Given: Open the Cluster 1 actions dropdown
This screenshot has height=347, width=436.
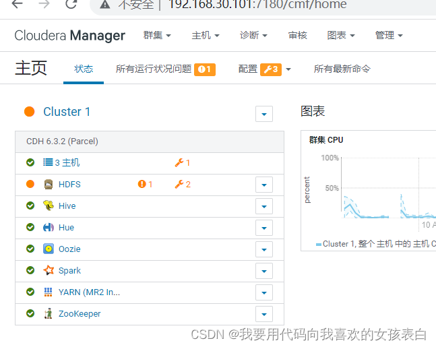Looking at the screenshot, I should 264,114.
